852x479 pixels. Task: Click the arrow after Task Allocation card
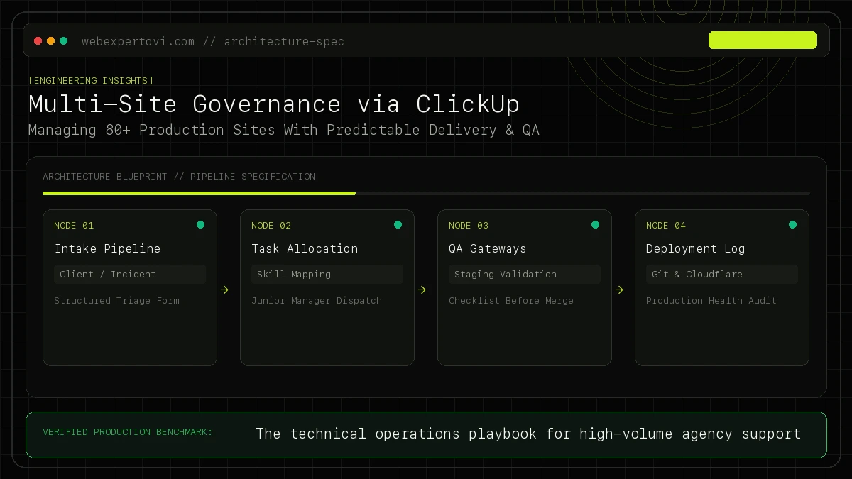point(422,290)
